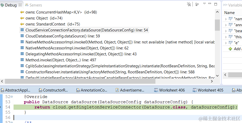Click the closing brace on line 55
The height and width of the screenshot is (123, 242).
pyautogui.click(x=25, y=112)
